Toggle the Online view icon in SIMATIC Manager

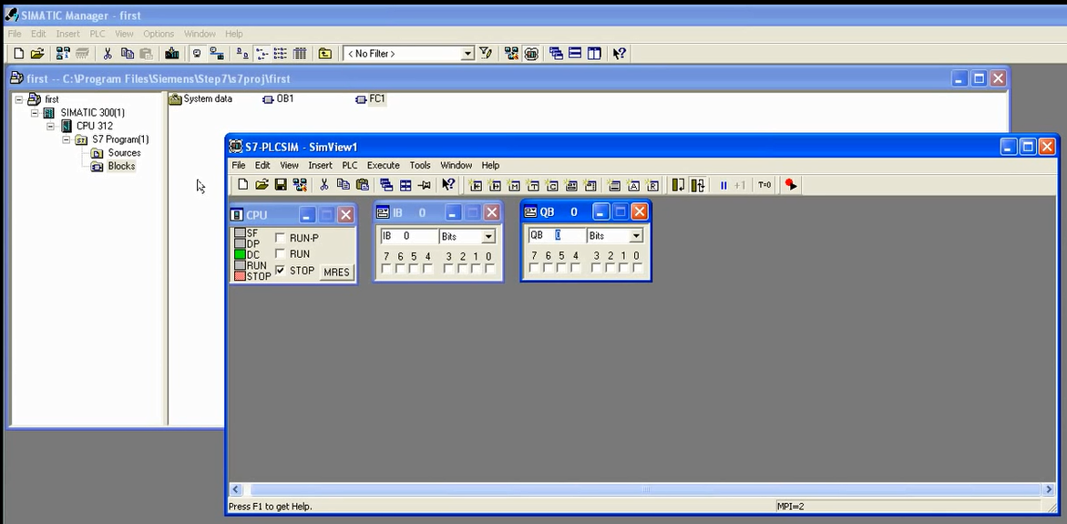[x=216, y=53]
